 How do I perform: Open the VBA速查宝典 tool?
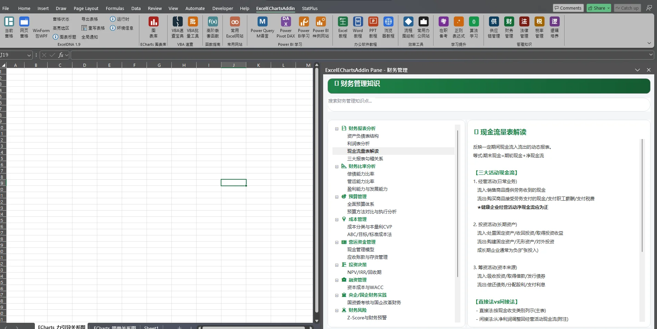pyautogui.click(x=177, y=27)
